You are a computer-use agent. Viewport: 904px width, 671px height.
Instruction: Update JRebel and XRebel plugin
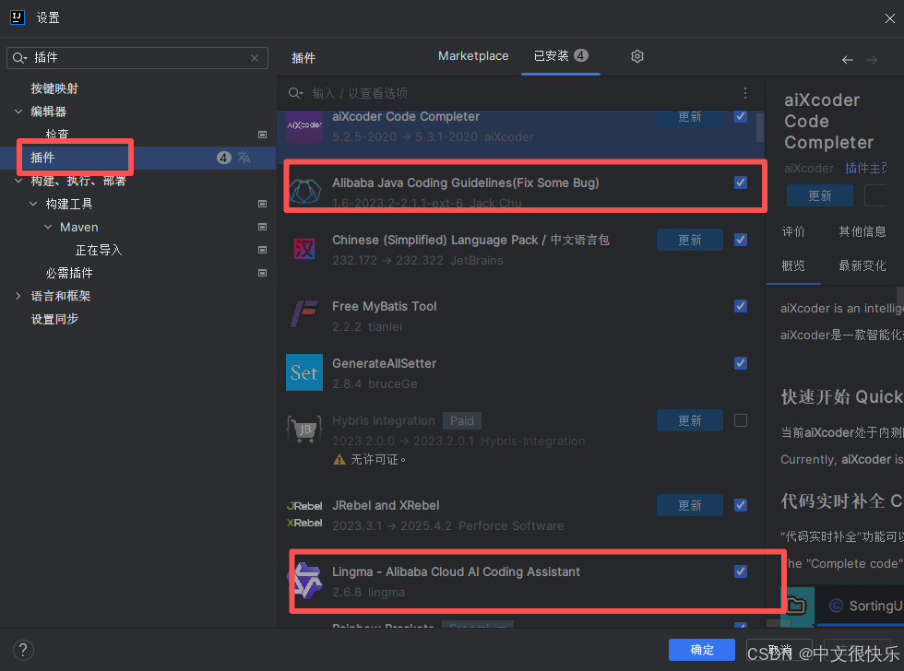[x=690, y=505]
